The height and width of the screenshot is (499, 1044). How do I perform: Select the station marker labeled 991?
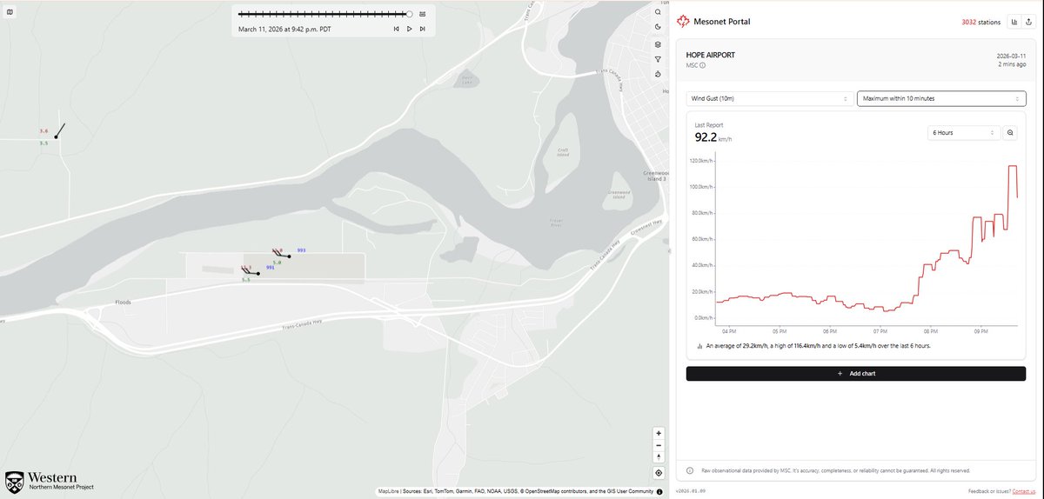coord(258,274)
